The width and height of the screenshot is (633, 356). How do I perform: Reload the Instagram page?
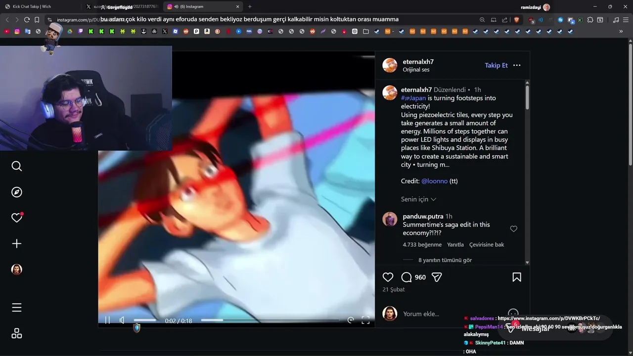coord(27,20)
